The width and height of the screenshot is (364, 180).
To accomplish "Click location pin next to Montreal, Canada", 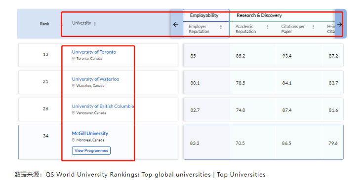I will 74,140.
